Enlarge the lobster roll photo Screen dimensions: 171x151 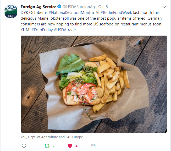tap(94, 84)
